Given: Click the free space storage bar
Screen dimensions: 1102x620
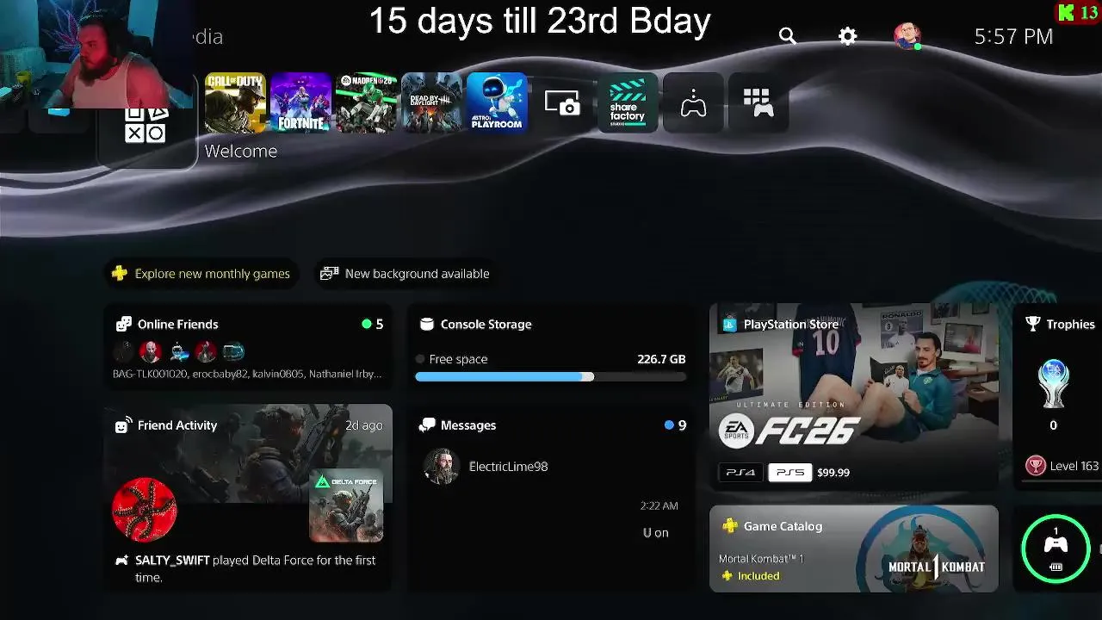Looking at the screenshot, I should pos(550,377).
